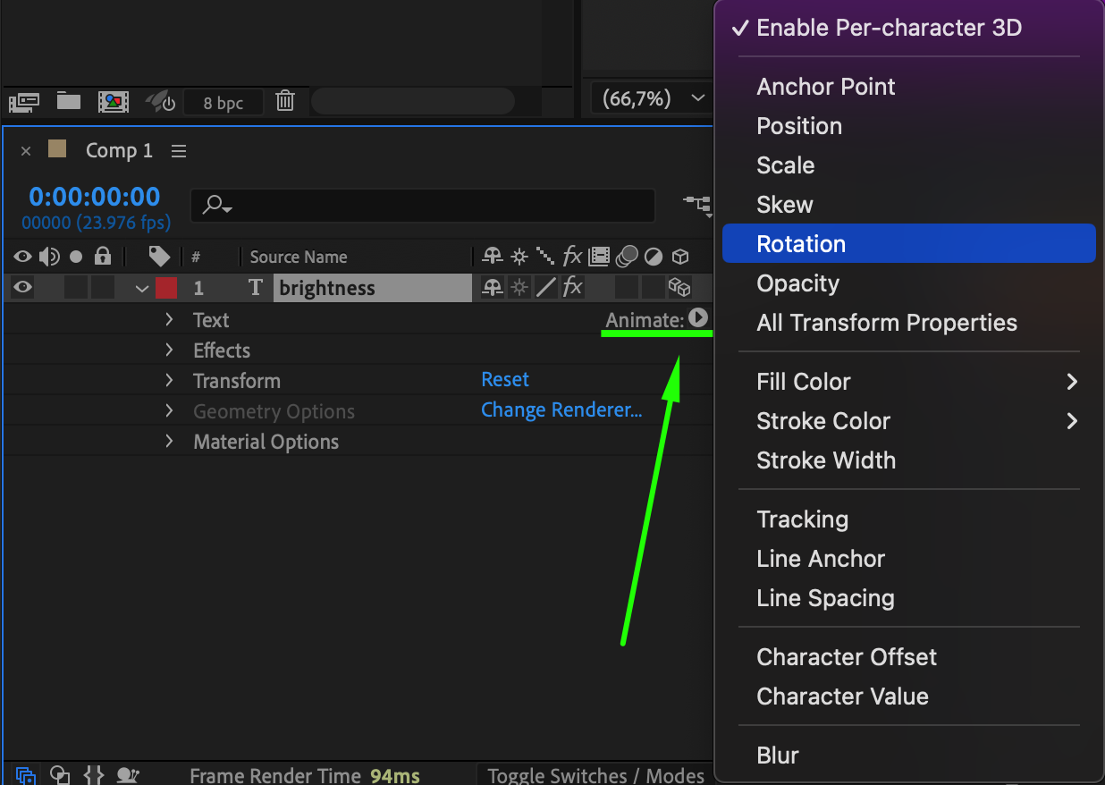
Task: Create a new folder in Project panel
Action: (69, 101)
